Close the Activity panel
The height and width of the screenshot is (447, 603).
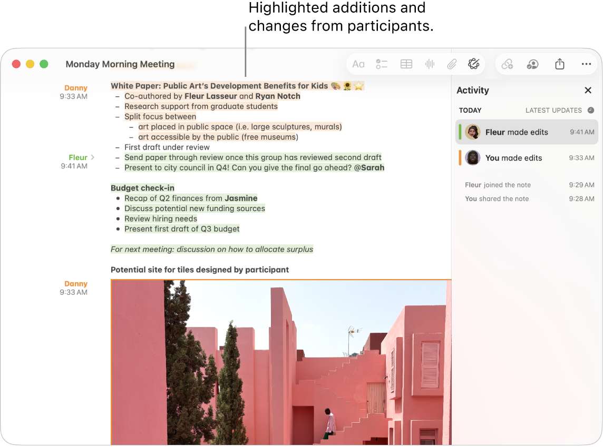point(588,90)
